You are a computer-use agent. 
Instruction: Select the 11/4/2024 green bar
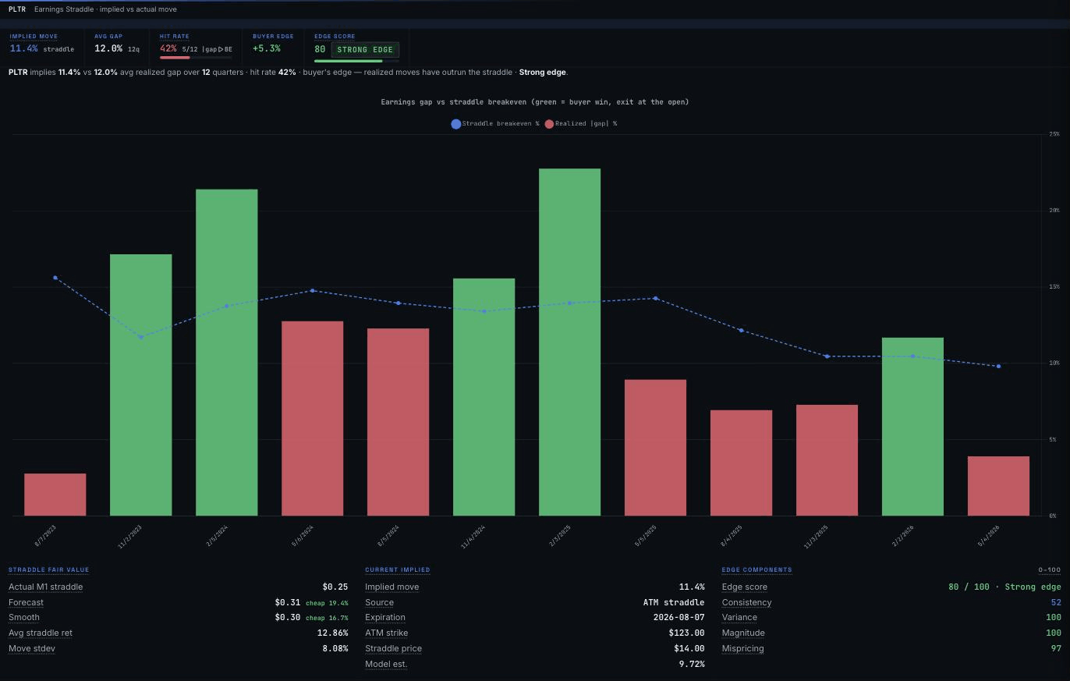coord(484,397)
